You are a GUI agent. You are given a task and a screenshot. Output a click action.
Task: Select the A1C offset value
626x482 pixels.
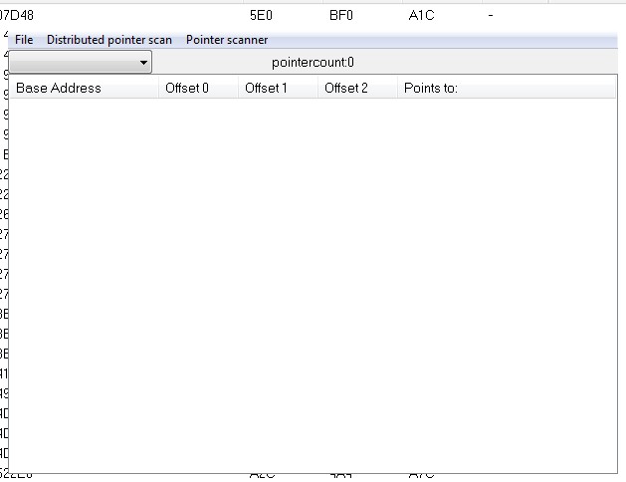tap(421, 16)
